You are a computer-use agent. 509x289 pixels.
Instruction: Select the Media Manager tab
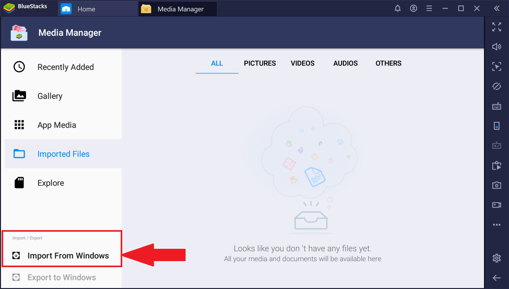(x=178, y=9)
